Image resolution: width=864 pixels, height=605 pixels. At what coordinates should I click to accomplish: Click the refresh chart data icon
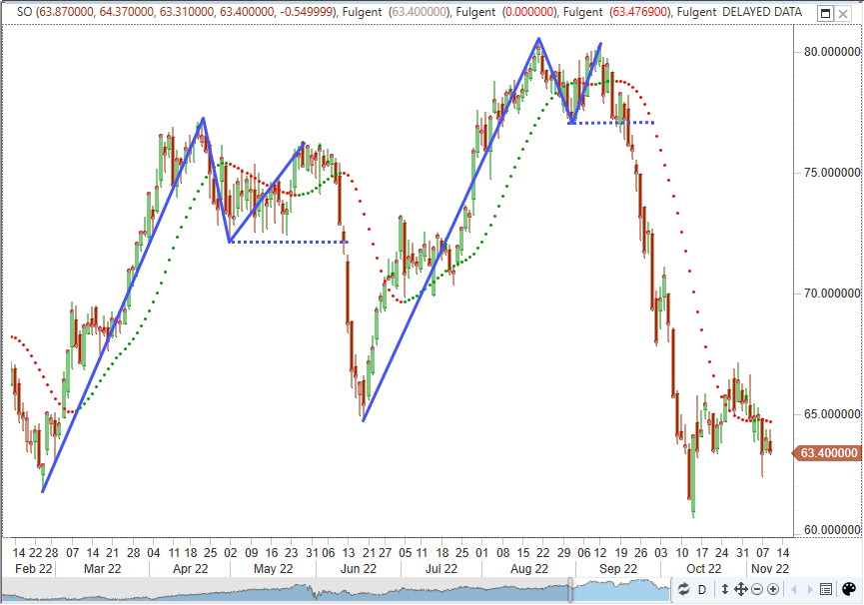[x=683, y=590]
